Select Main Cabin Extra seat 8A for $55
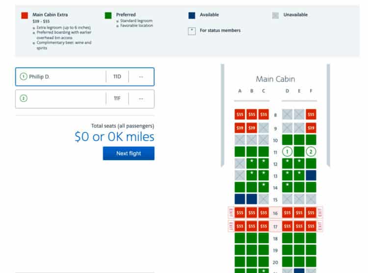 click(x=240, y=115)
